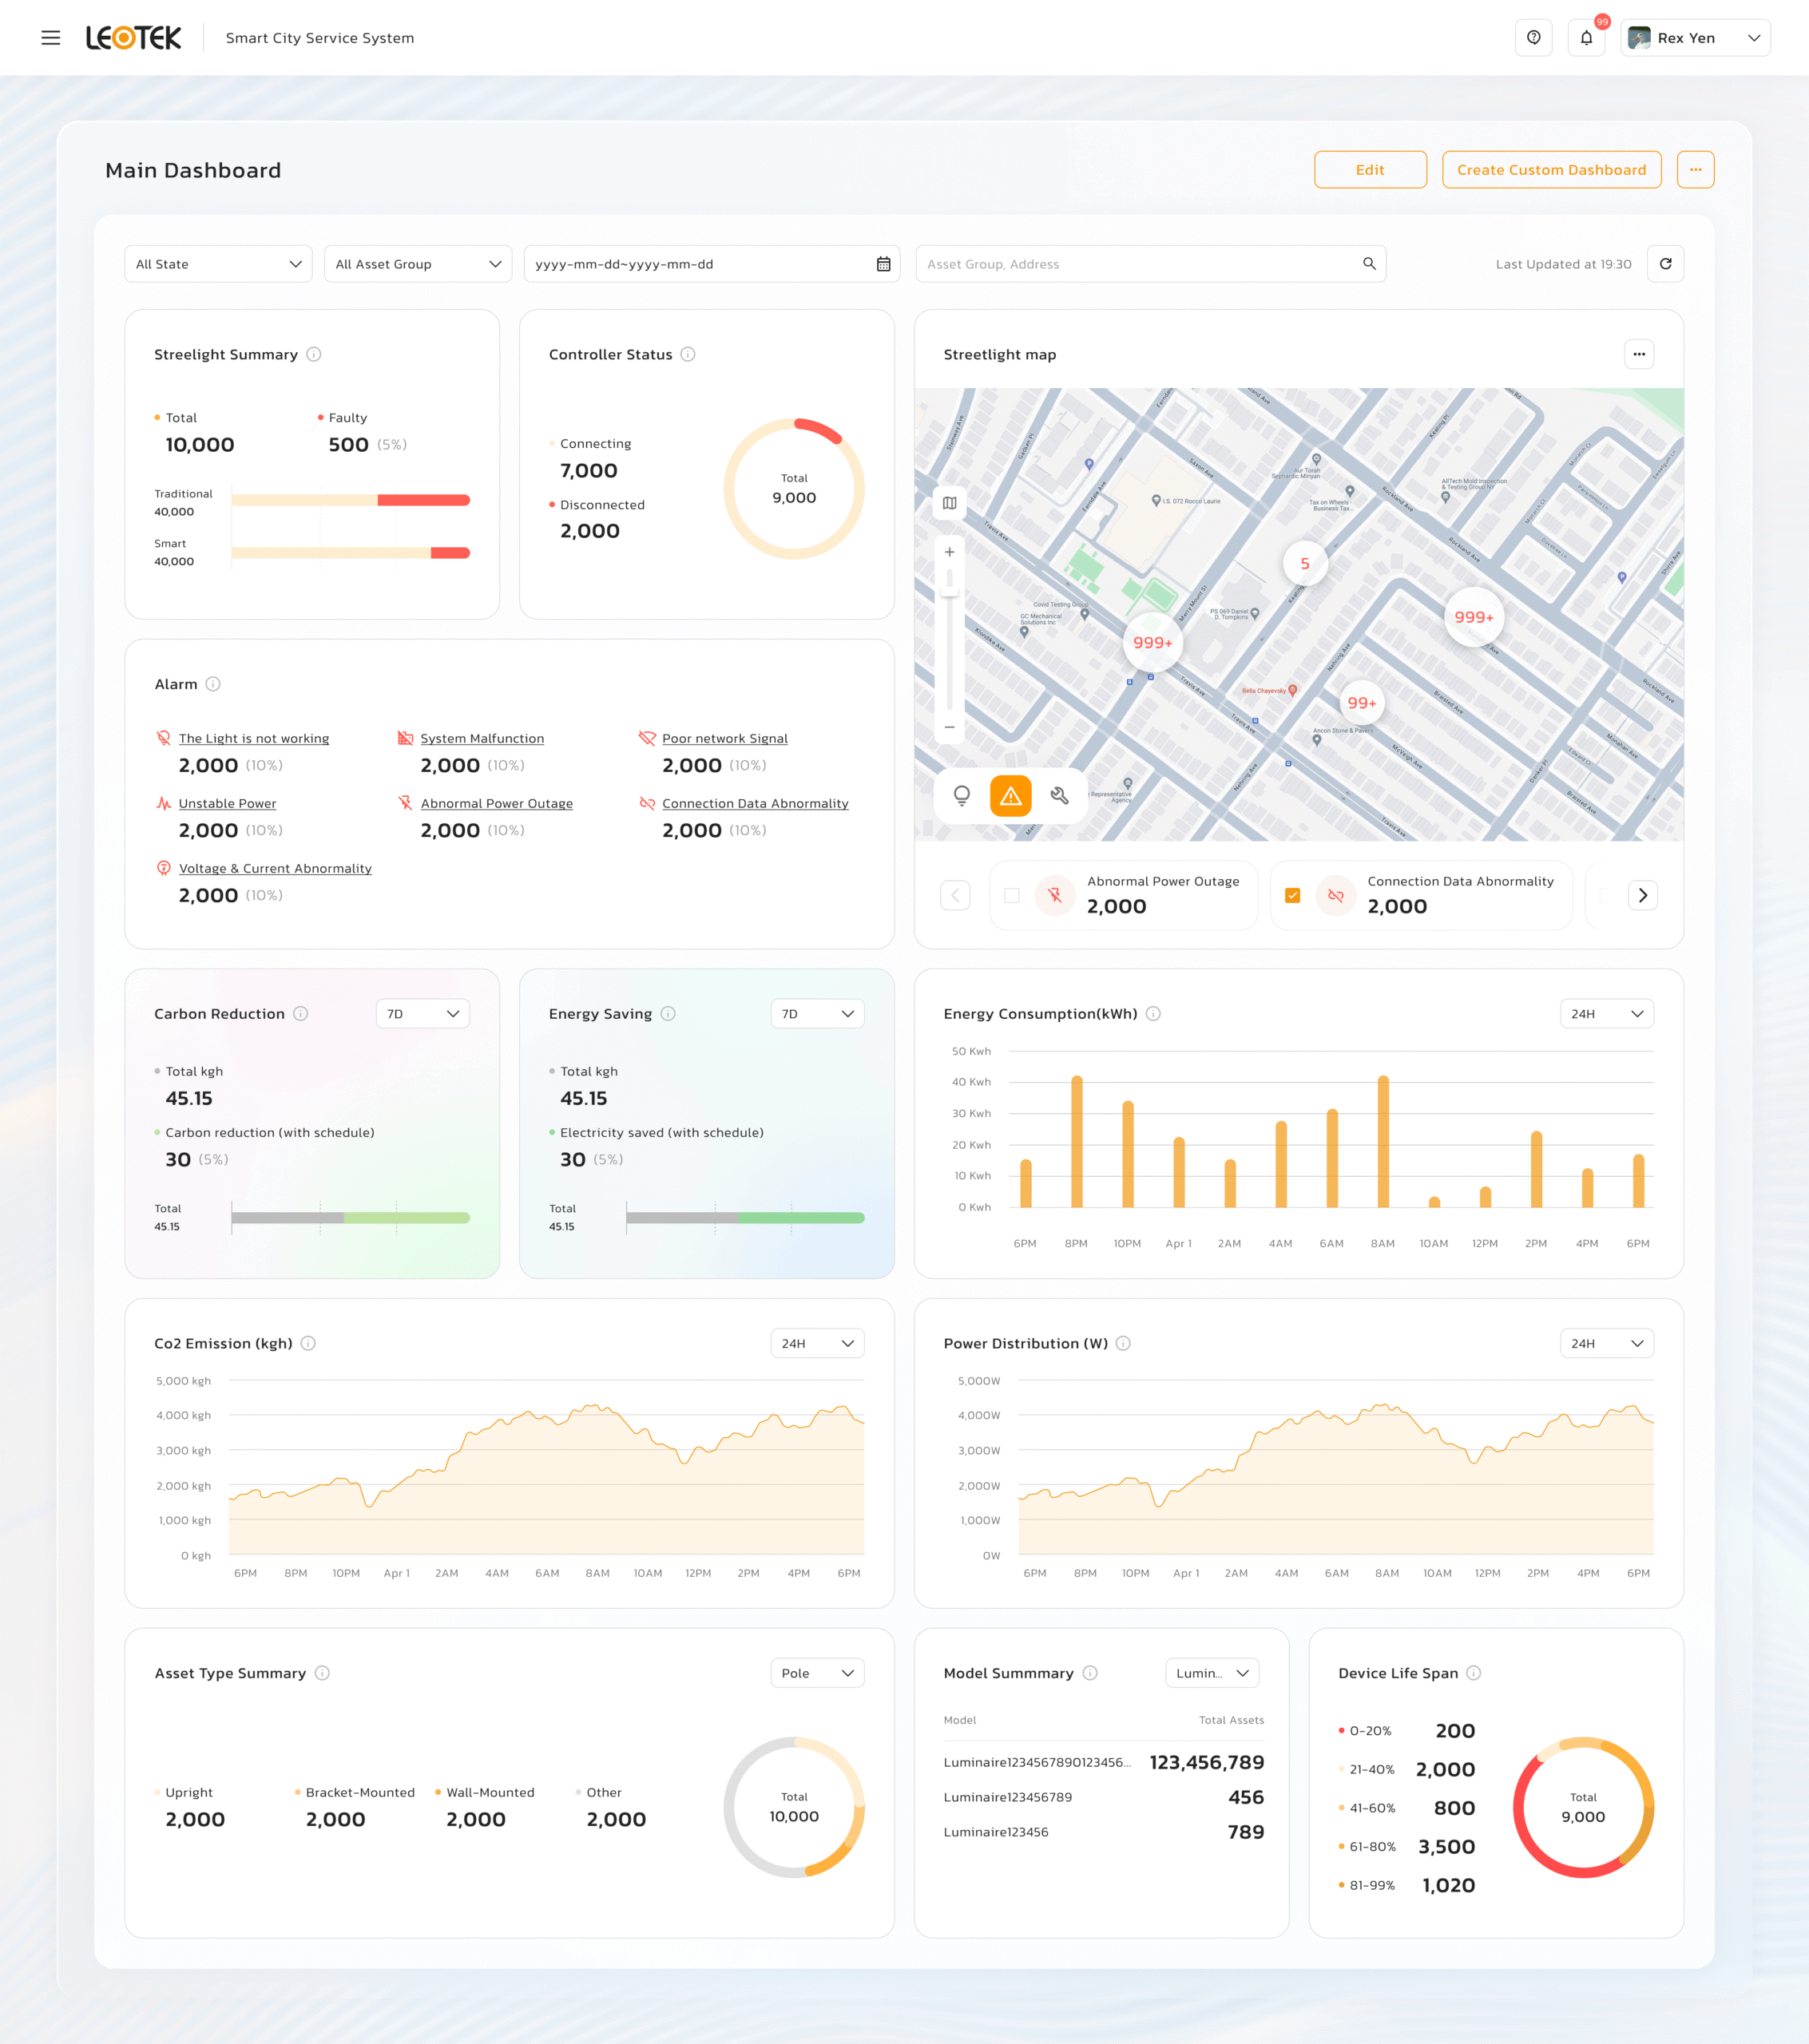Select the wrench maintenance map filter
The height and width of the screenshot is (2044, 1809).
(x=1060, y=795)
